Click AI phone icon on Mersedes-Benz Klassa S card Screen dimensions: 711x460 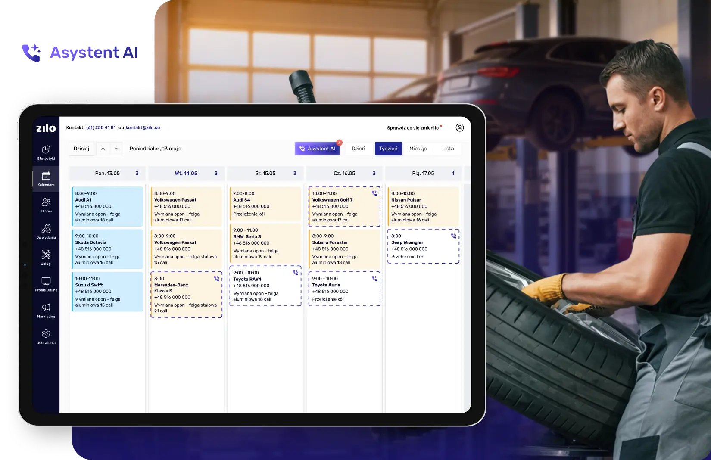click(x=217, y=278)
